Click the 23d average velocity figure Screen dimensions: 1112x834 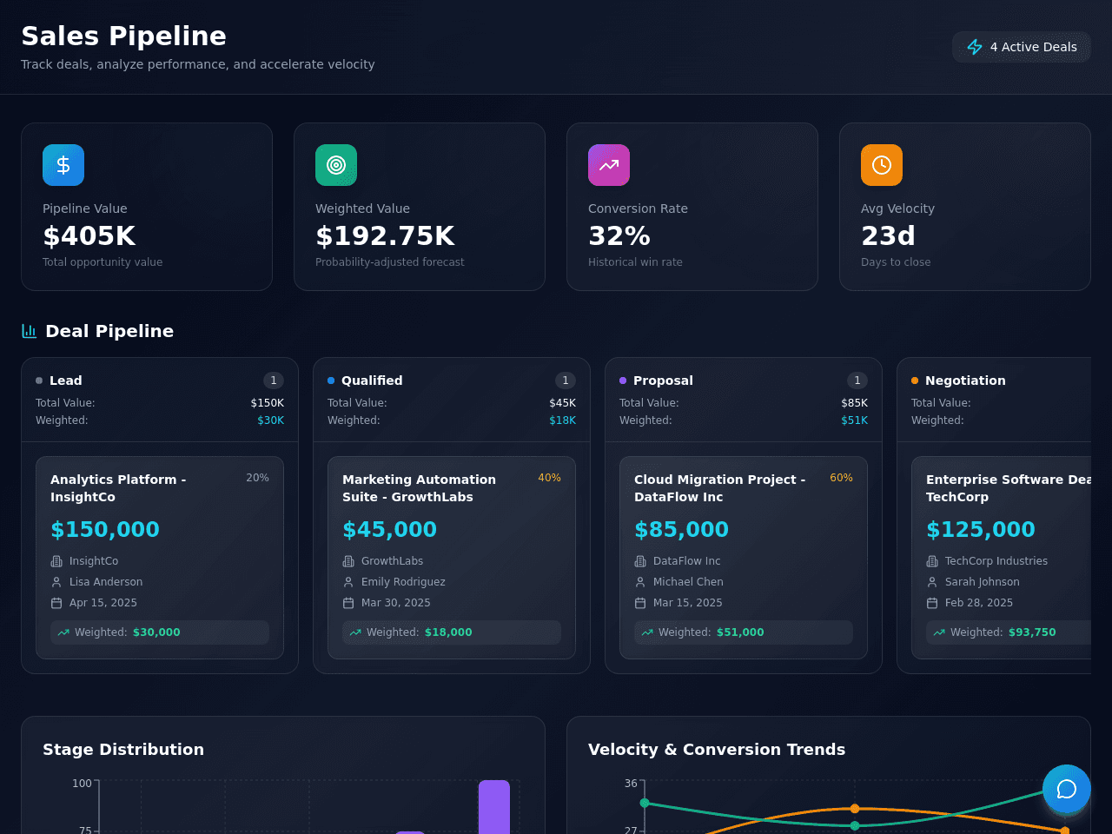point(888,236)
